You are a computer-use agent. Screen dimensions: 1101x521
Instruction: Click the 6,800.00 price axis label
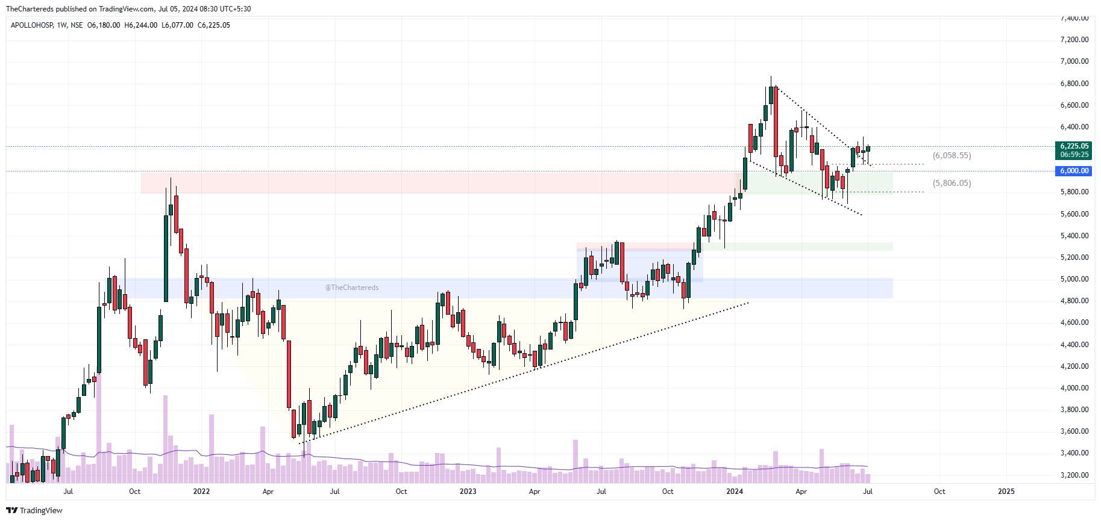(x=1074, y=84)
